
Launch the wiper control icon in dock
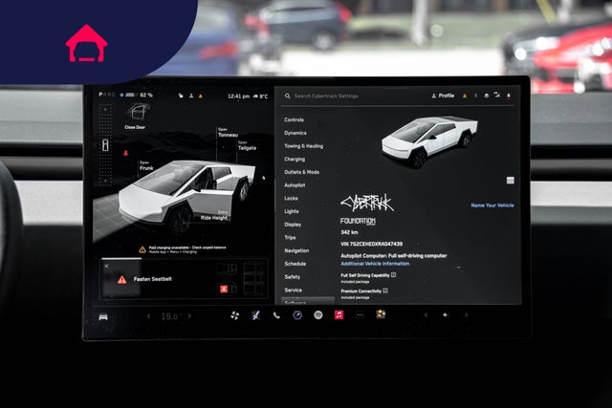click(x=255, y=315)
